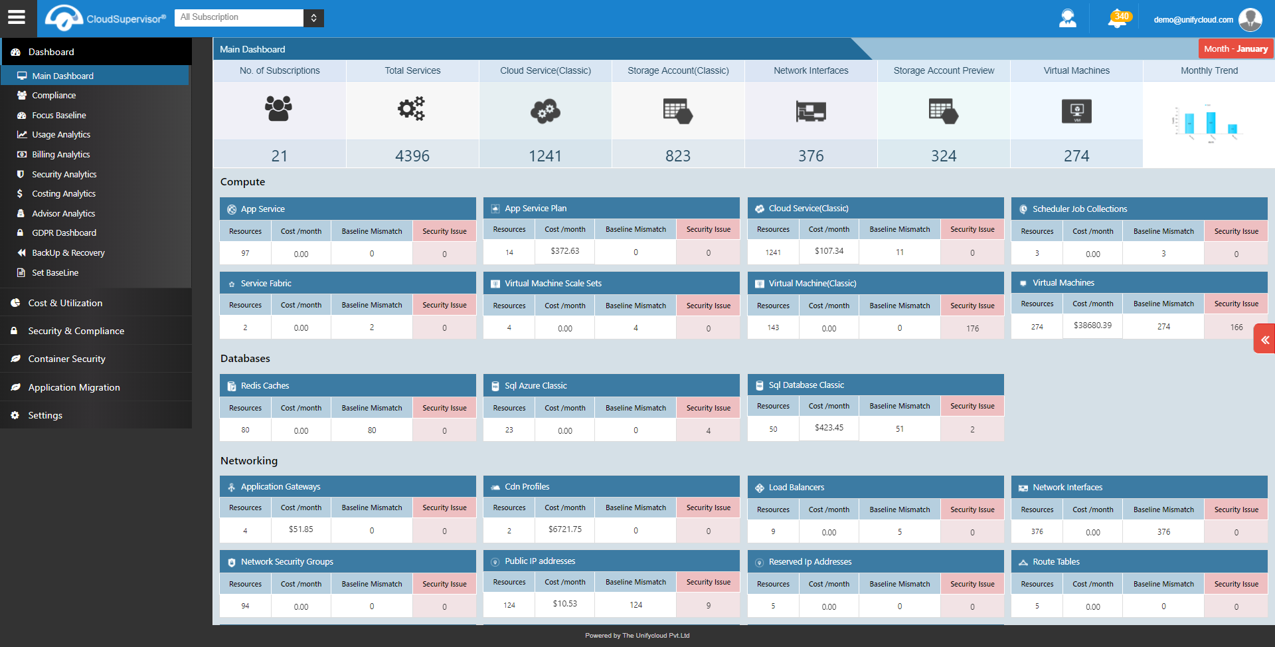Click Redis Caches baseline mismatch 80

point(372,430)
